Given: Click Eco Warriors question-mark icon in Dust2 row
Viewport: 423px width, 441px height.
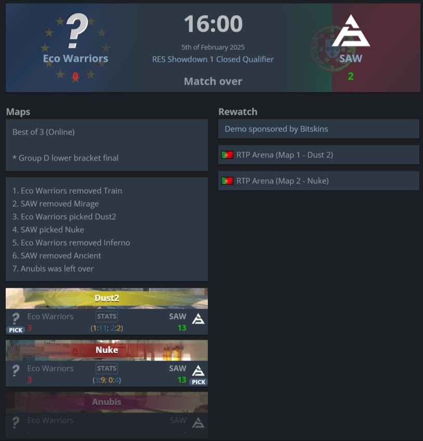Looking at the screenshot, I should (x=16, y=318).
